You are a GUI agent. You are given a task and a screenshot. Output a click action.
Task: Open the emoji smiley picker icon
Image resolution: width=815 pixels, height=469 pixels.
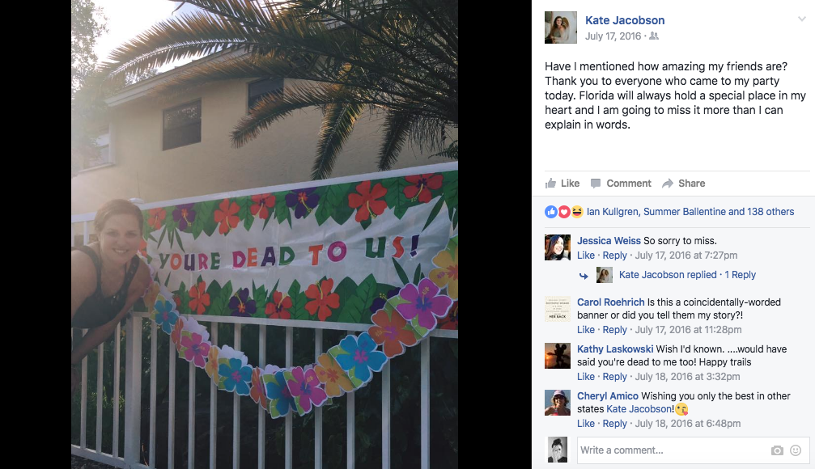[796, 450]
